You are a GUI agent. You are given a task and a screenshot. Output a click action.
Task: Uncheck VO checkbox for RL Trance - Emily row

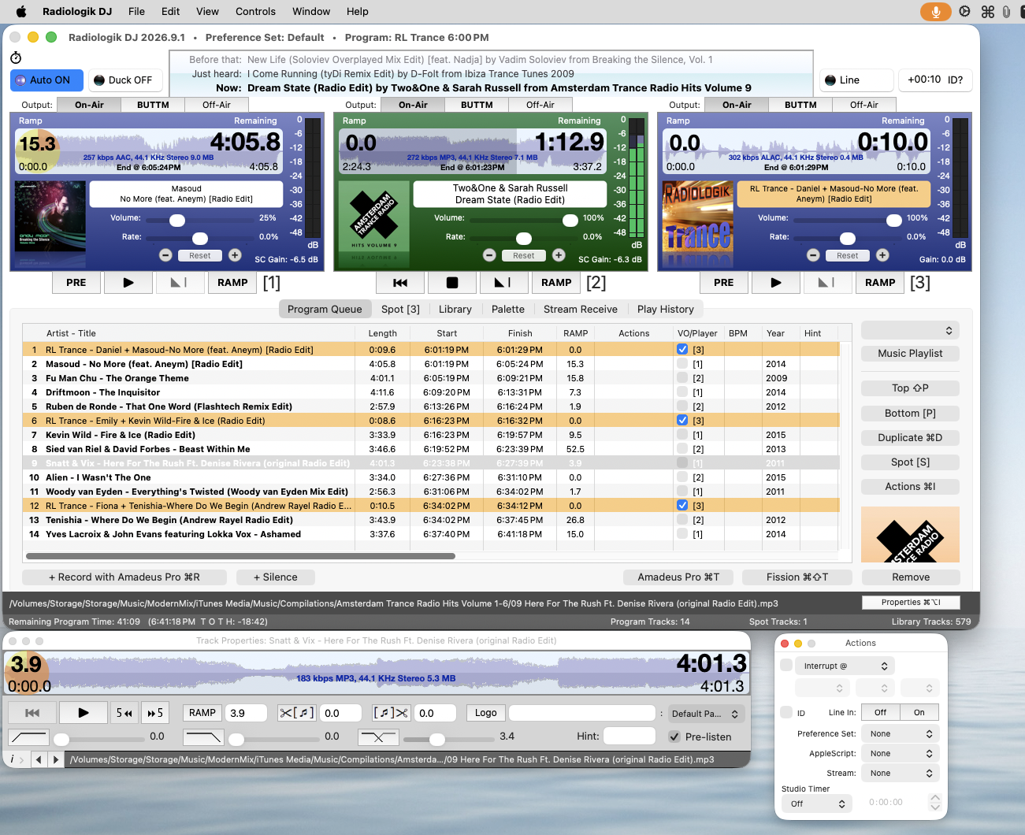(682, 421)
